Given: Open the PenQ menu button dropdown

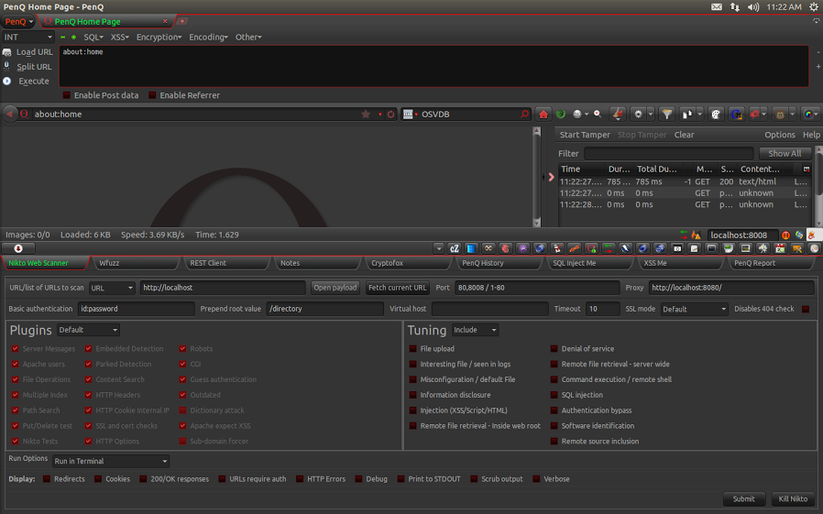Looking at the screenshot, I should tap(19, 21).
